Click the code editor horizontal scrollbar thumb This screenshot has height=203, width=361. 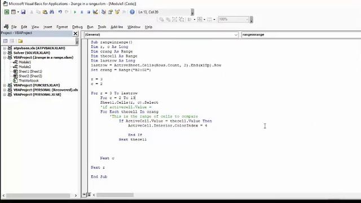115,195
